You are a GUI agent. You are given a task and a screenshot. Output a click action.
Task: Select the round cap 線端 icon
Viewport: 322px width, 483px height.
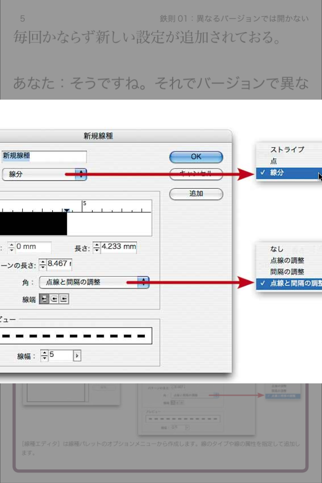(54, 299)
